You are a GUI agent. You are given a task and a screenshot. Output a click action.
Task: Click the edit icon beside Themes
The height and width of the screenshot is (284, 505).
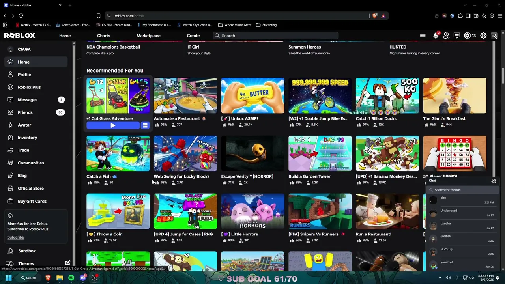pos(68,263)
